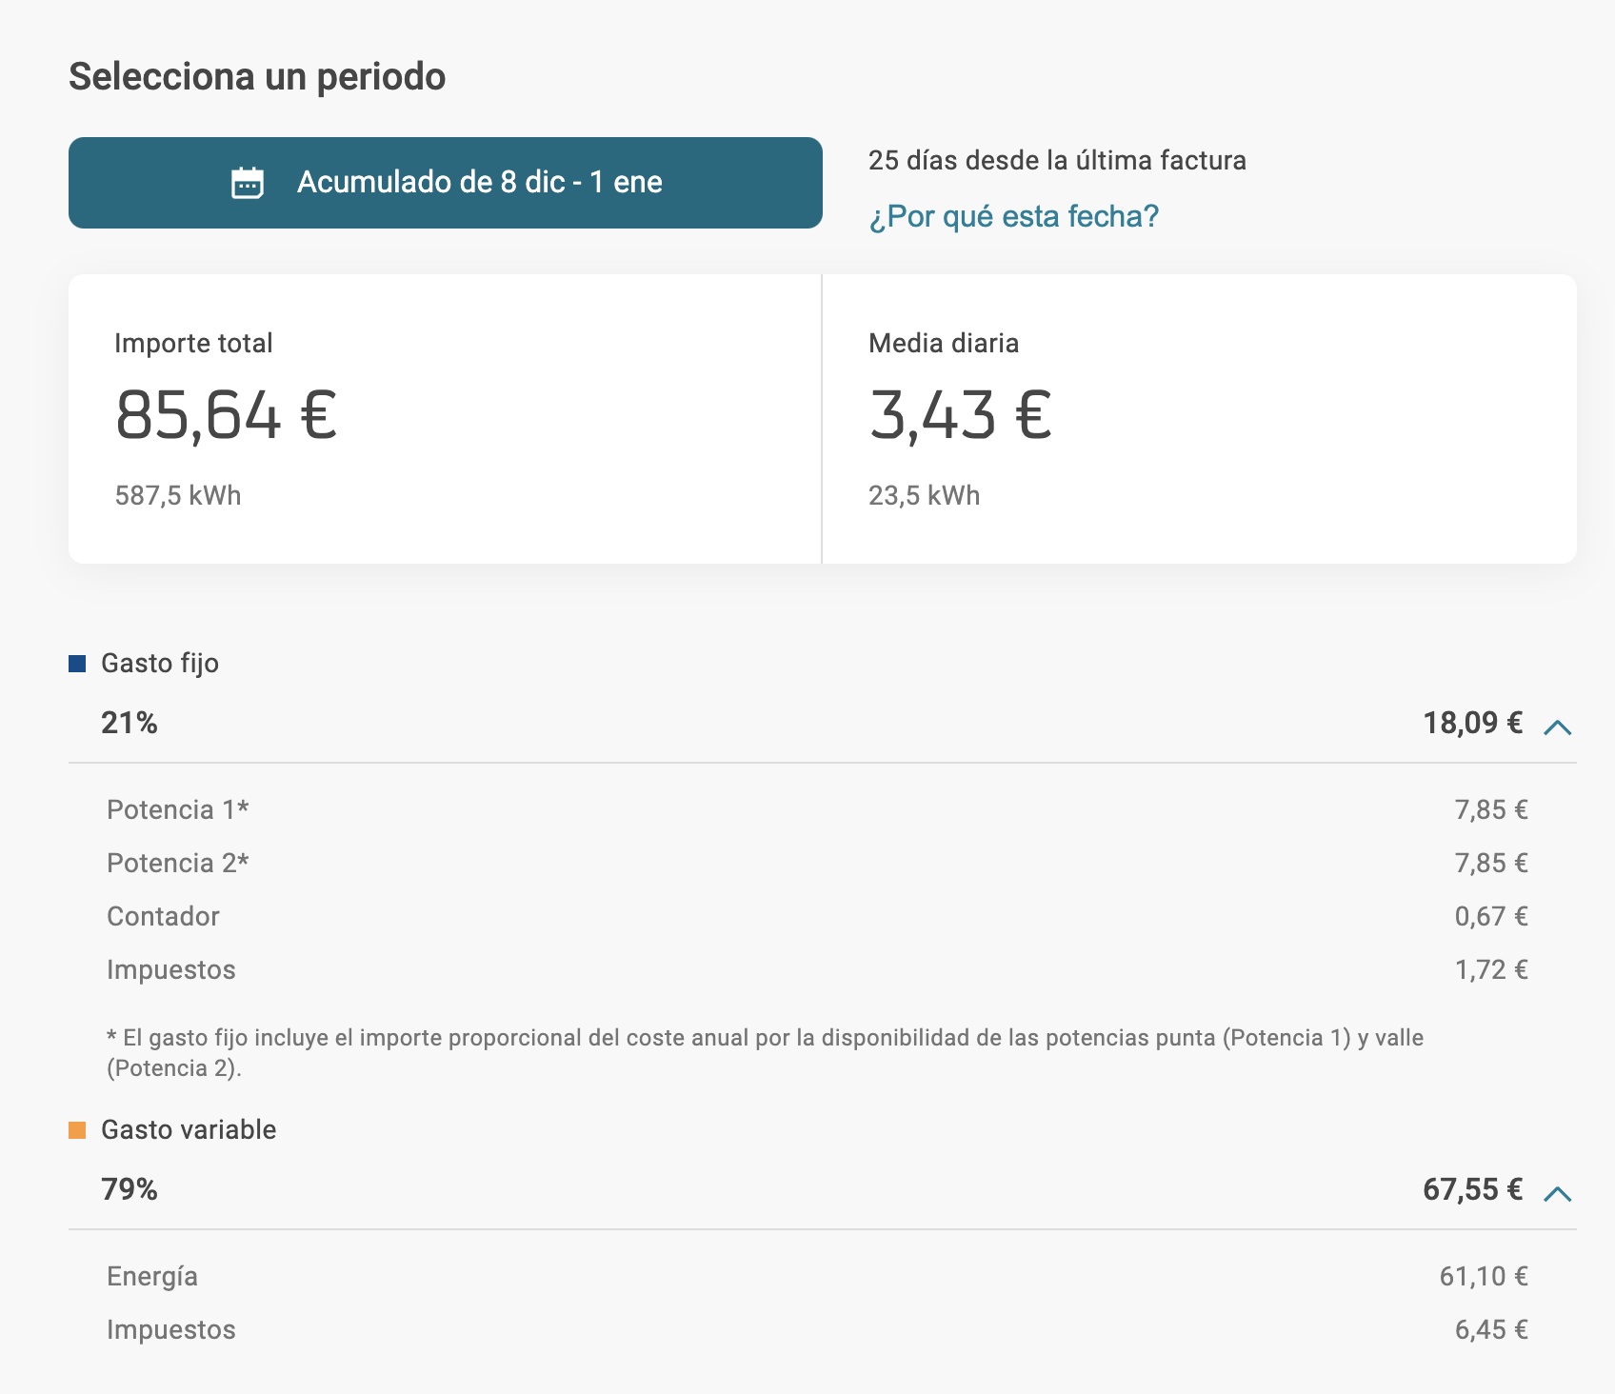Click the Gasto variable heading

(x=189, y=1129)
